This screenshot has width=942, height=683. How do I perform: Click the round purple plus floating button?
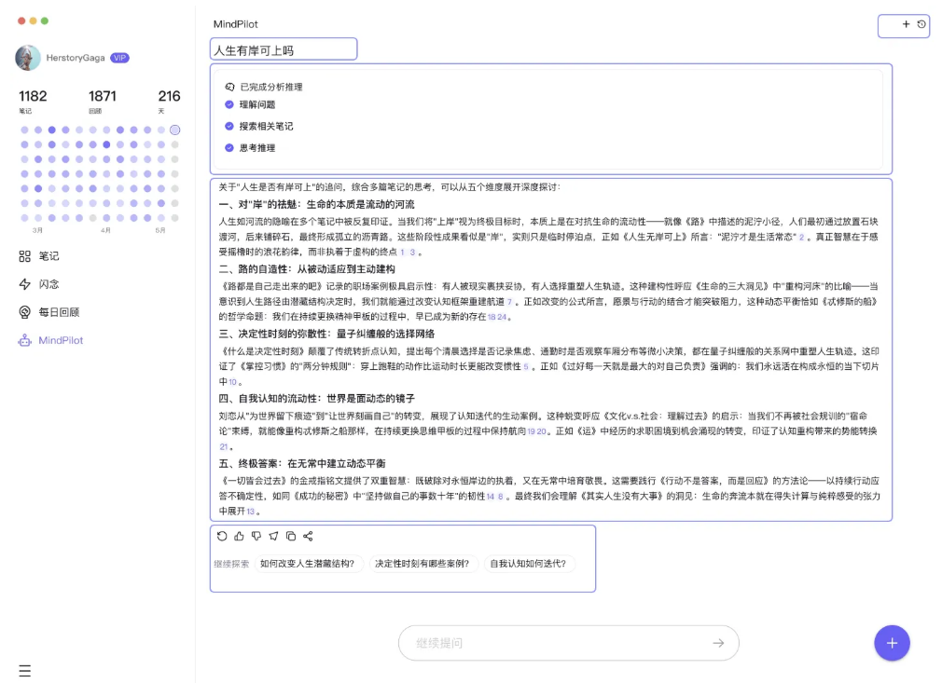tap(892, 643)
